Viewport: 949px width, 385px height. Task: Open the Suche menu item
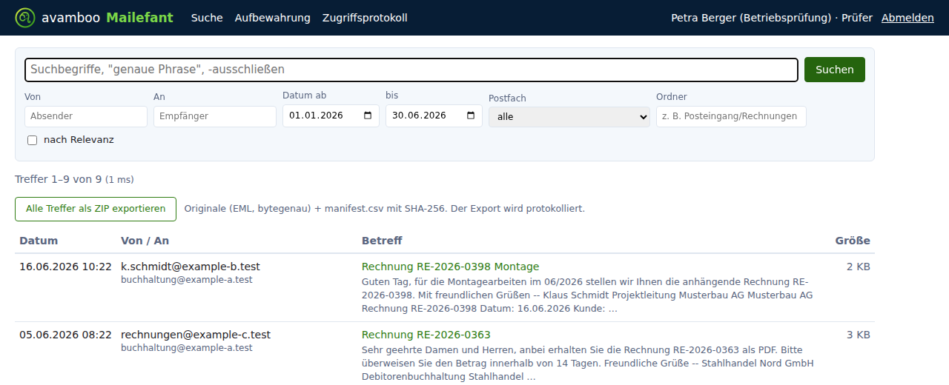207,18
